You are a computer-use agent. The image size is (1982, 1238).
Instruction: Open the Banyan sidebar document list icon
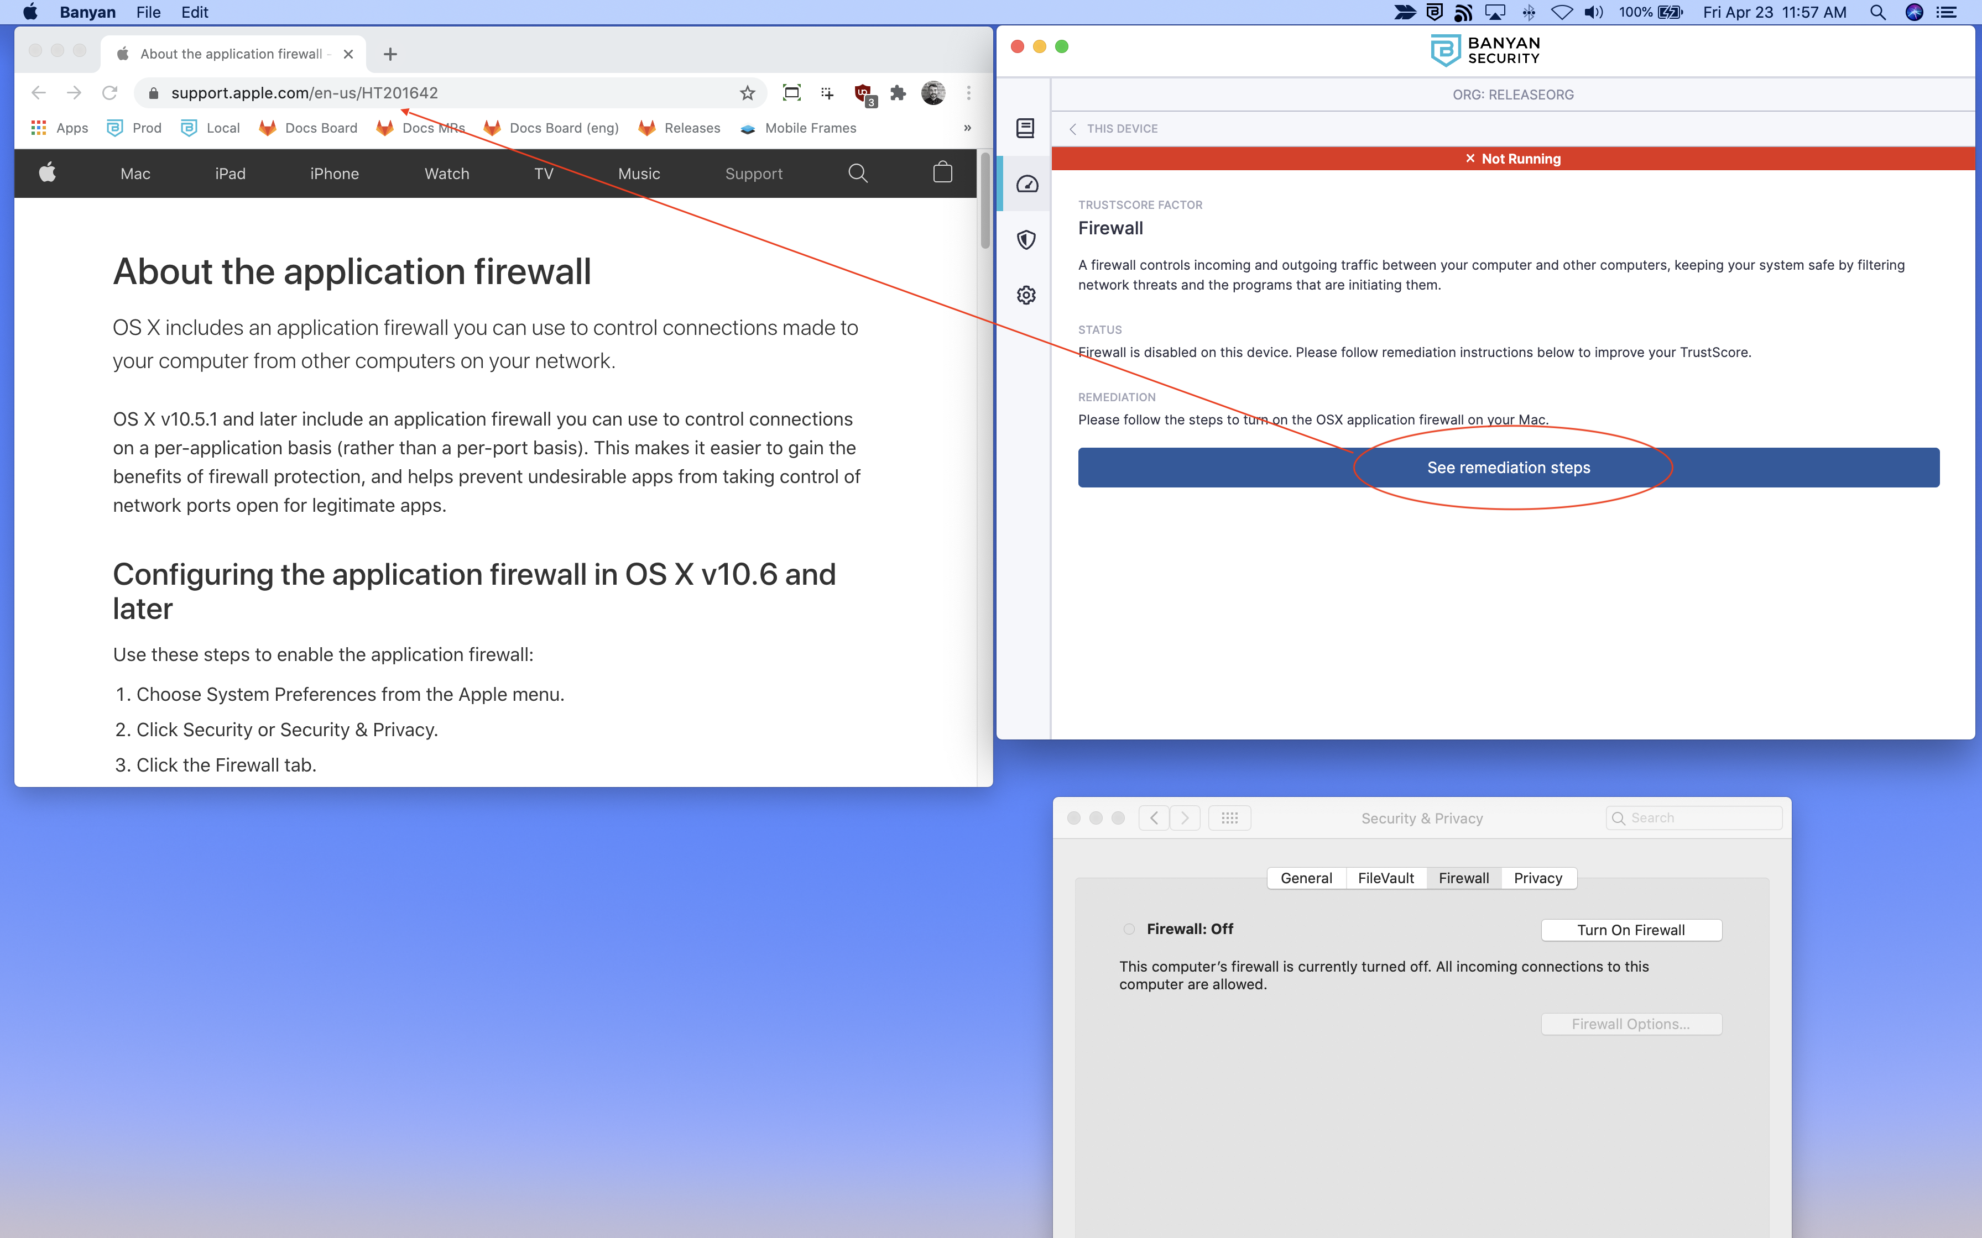coord(1025,128)
